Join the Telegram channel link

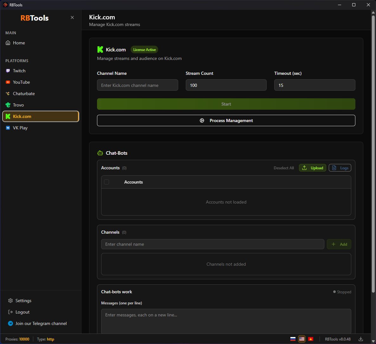coord(41,323)
